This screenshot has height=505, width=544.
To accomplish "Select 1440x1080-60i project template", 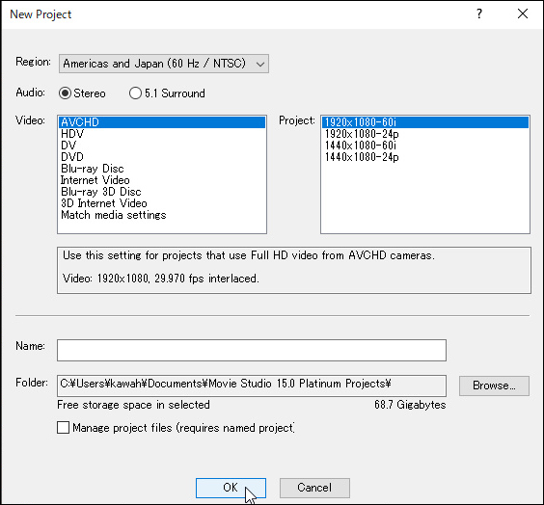I will (x=425, y=146).
